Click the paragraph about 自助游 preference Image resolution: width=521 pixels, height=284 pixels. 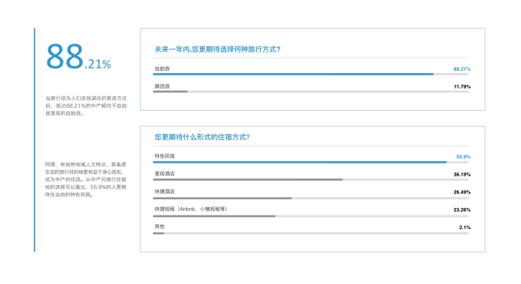(86, 105)
